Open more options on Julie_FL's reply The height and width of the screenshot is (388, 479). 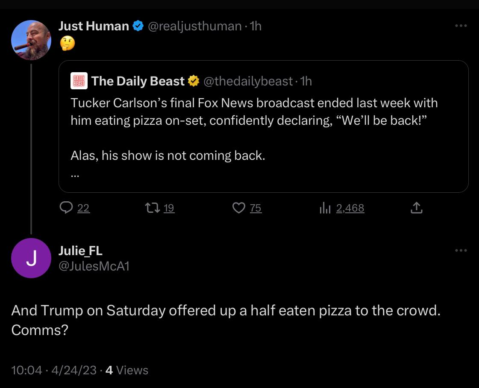point(461,250)
